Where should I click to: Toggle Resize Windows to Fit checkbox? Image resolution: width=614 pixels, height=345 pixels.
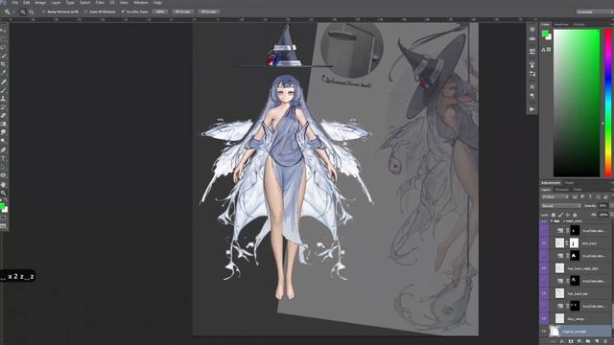coord(43,11)
